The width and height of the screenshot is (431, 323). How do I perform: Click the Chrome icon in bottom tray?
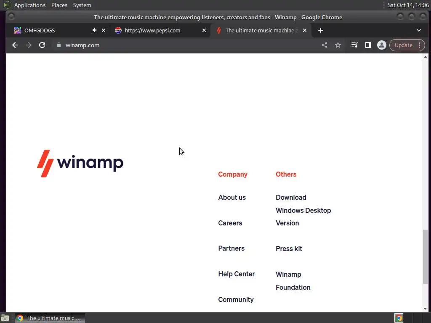pos(399,318)
